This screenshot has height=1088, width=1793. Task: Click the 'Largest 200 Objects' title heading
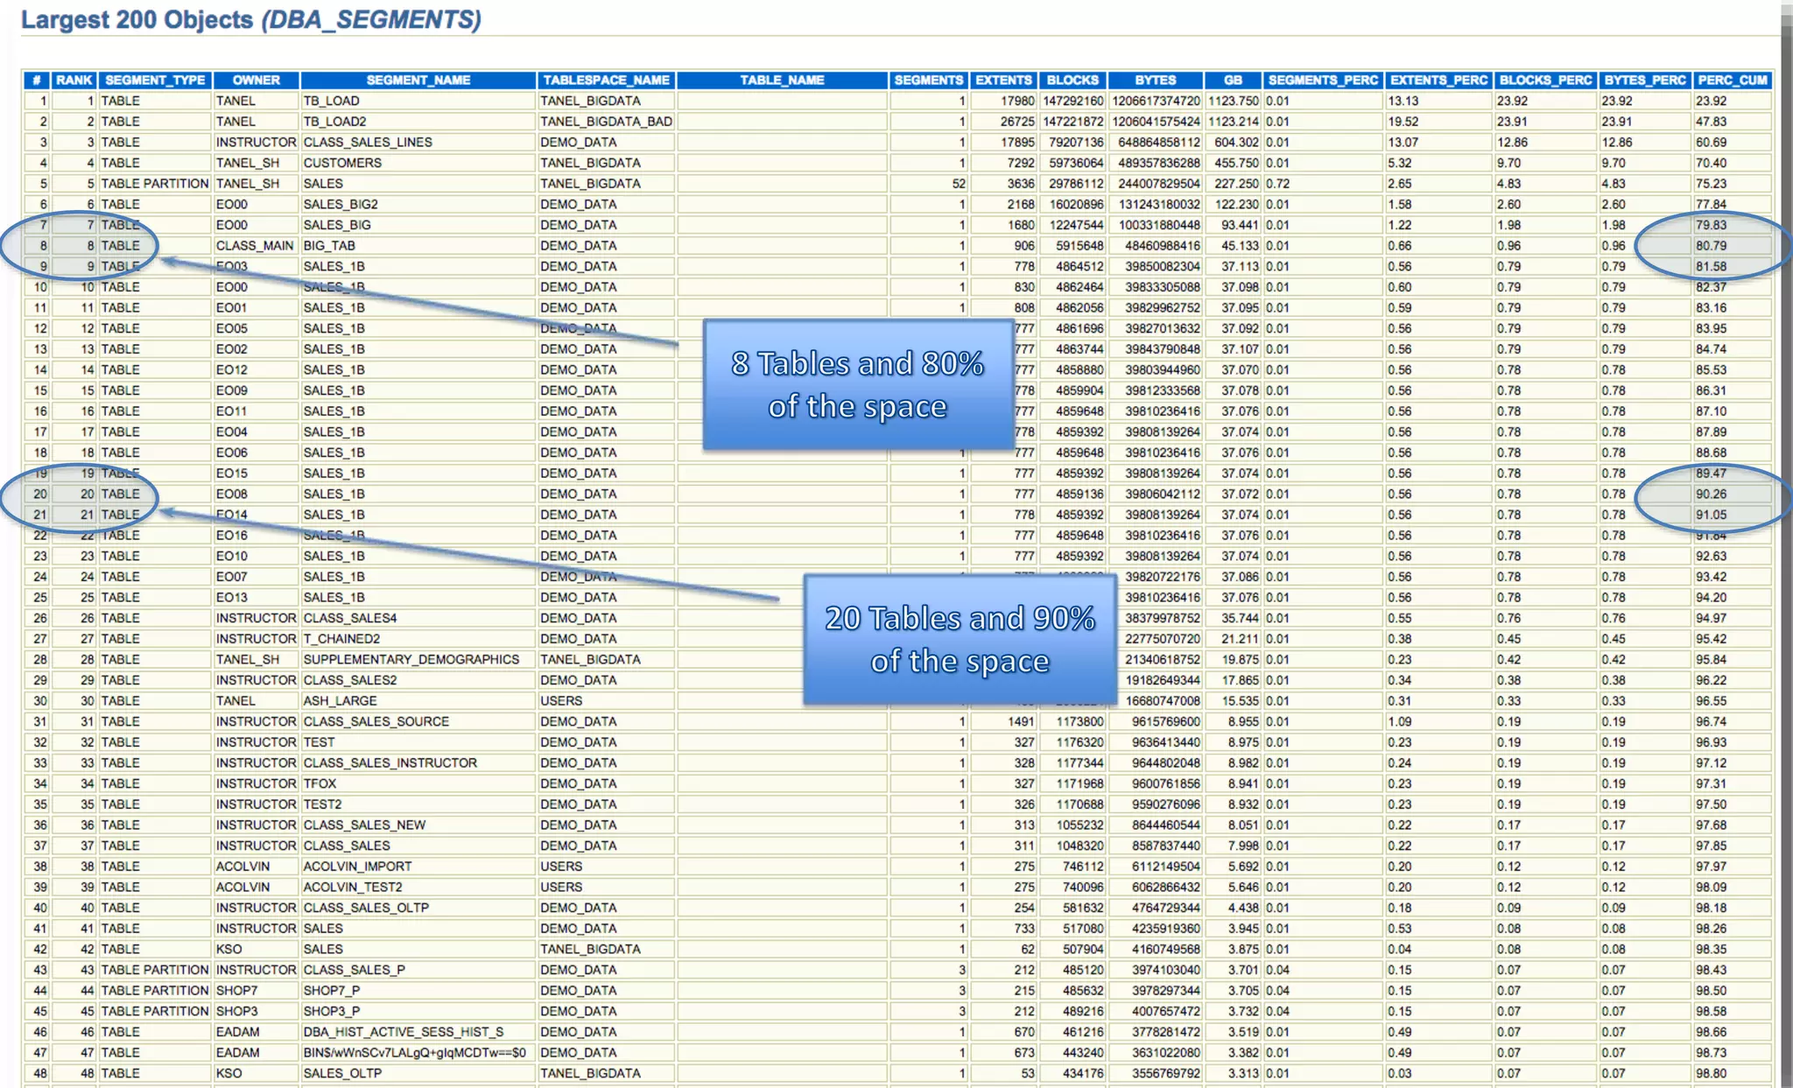pyautogui.click(x=250, y=19)
